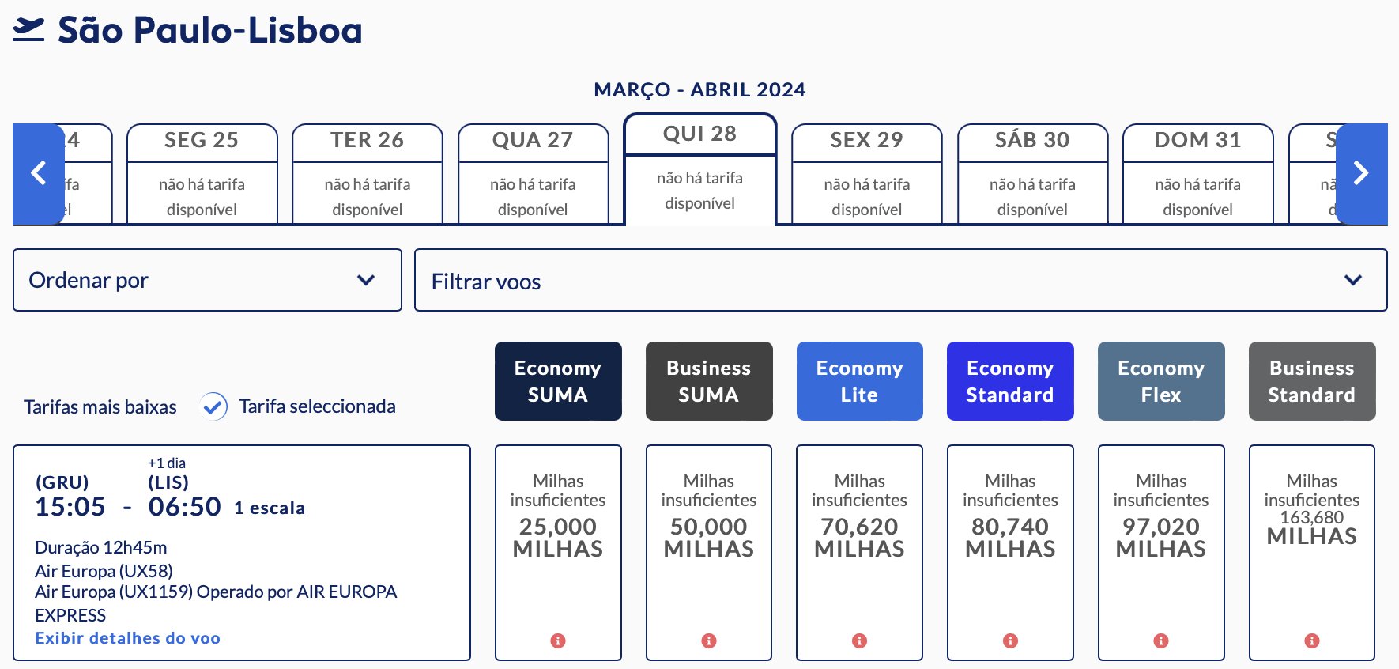Screen dimensions: 1399x669
Task: Click the Economy Lite blue header
Action: 859,381
